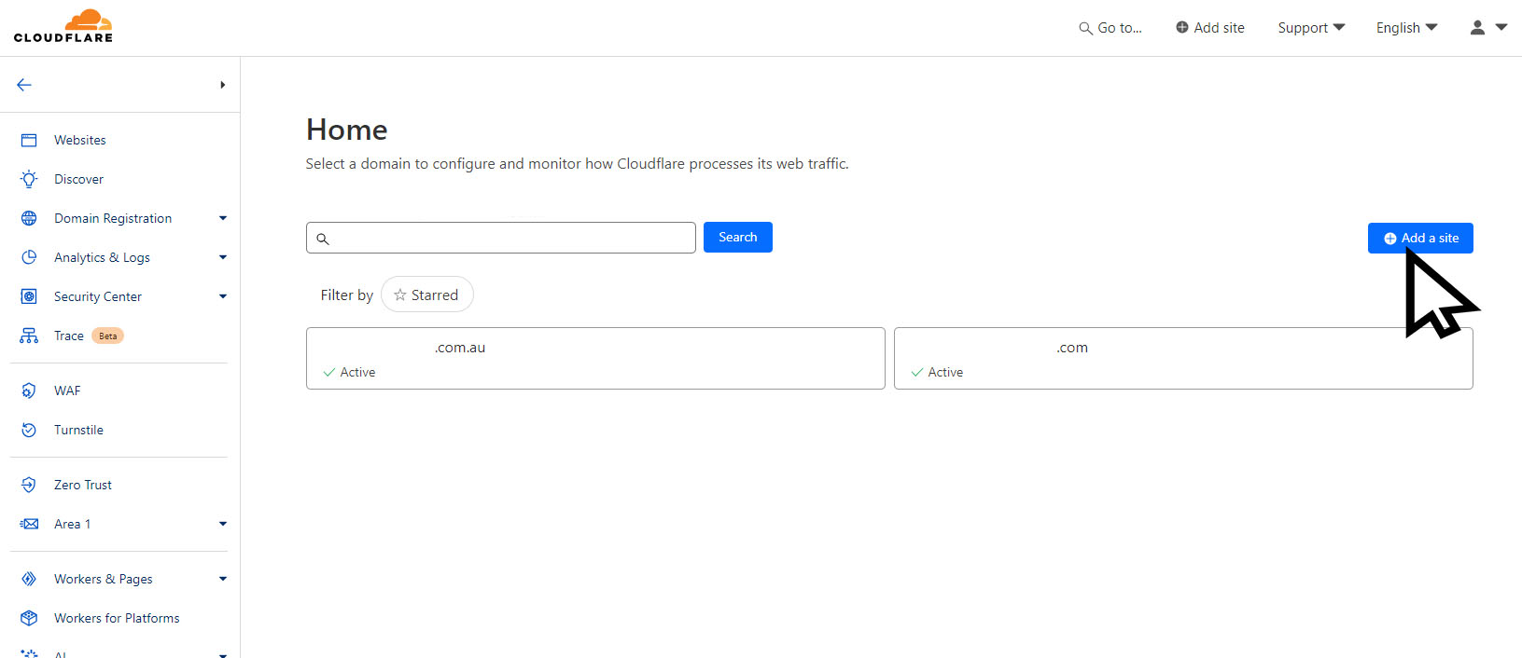
Task: Click Add site in top bar
Action: [x=1210, y=28]
